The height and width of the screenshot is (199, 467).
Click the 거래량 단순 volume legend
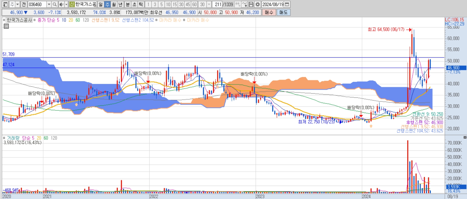click(20, 138)
